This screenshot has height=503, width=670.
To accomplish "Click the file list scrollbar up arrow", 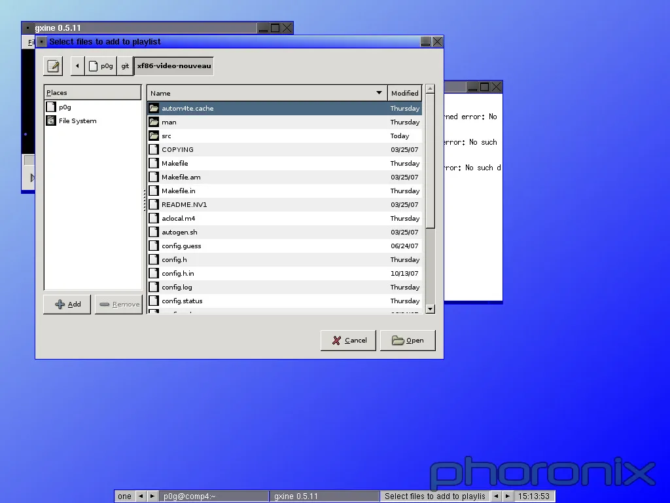I will tap(431, 88).
